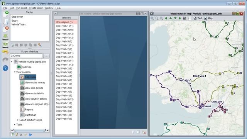Select VehicleTypes in Tables list
Viewport: 247px width, 139px height.
click(x=19, y=24)
